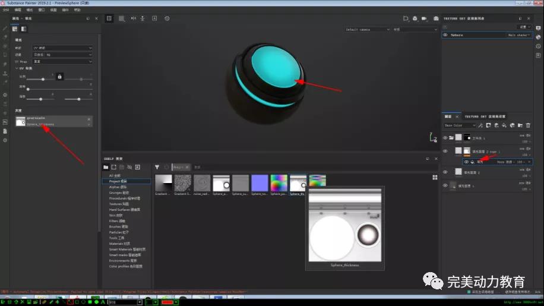Click the add folder layer icon
The image size is (544, 306).
520,125
